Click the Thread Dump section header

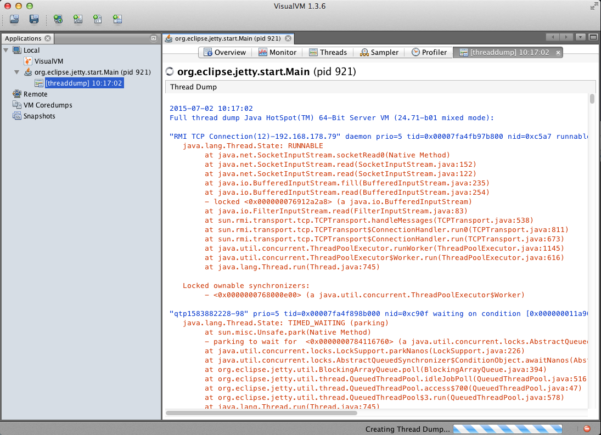(x=193, y=87)
